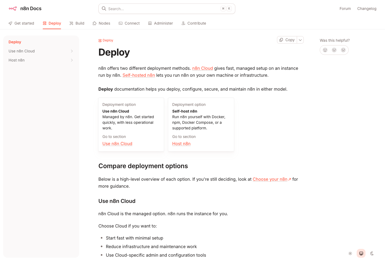Select Deploy in the sidebar

click(15, 42)
